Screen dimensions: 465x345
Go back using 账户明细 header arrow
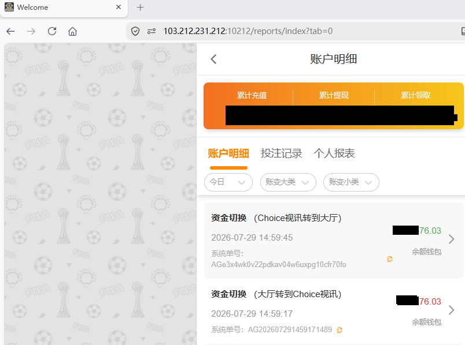pyautogui.click(x=214, y=59)
